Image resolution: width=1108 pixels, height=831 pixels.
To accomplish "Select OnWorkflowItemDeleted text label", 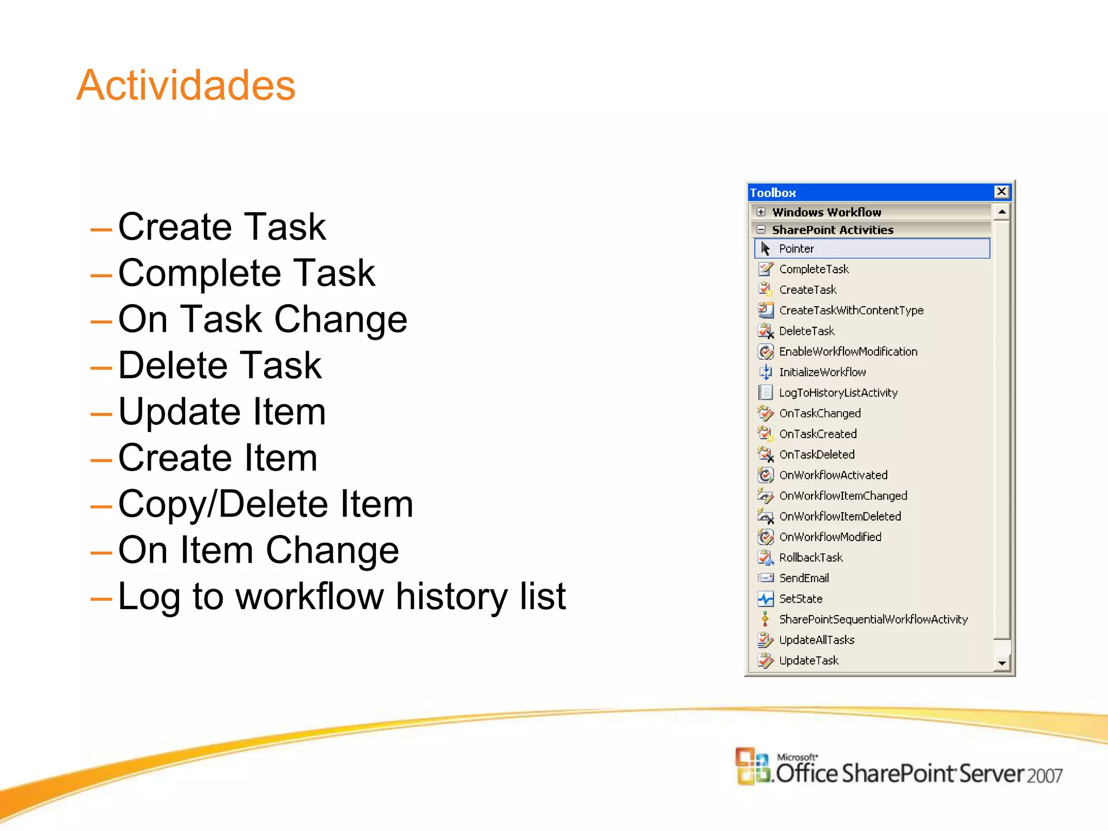I will 840,516.
